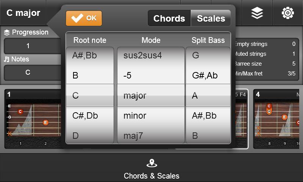
Task: Confirm selection with the OK button
Action: (84, 18)
